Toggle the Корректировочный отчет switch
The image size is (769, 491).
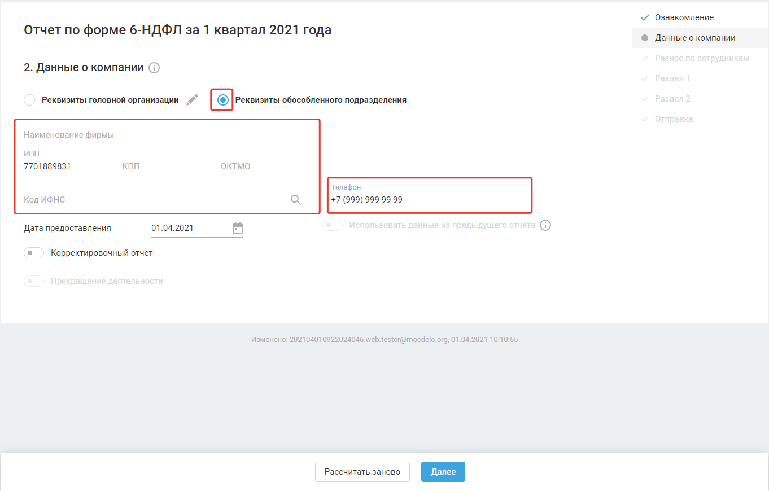click(34, 253)
